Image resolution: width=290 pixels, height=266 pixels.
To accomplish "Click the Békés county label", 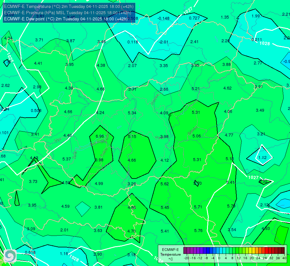I will pos(192,131).
